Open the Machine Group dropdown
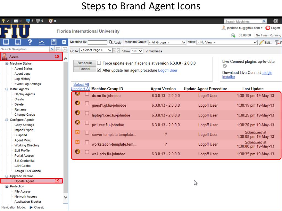The width and height of the screenshot is (282, 211). (167, 42)
